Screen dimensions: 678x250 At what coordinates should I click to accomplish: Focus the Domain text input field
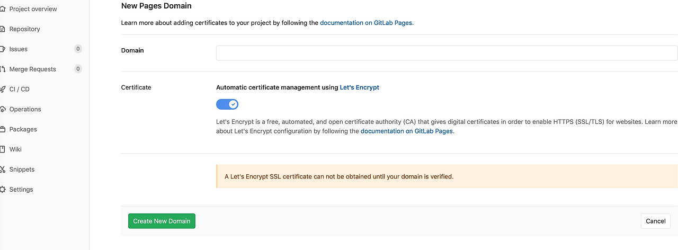(x=447, y=53)
